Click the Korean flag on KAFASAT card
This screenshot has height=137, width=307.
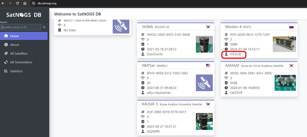click(291, 66)
